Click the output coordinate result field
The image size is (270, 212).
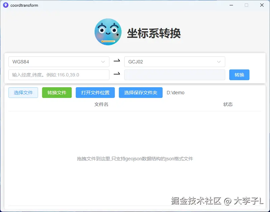click(x=174, y=74)
